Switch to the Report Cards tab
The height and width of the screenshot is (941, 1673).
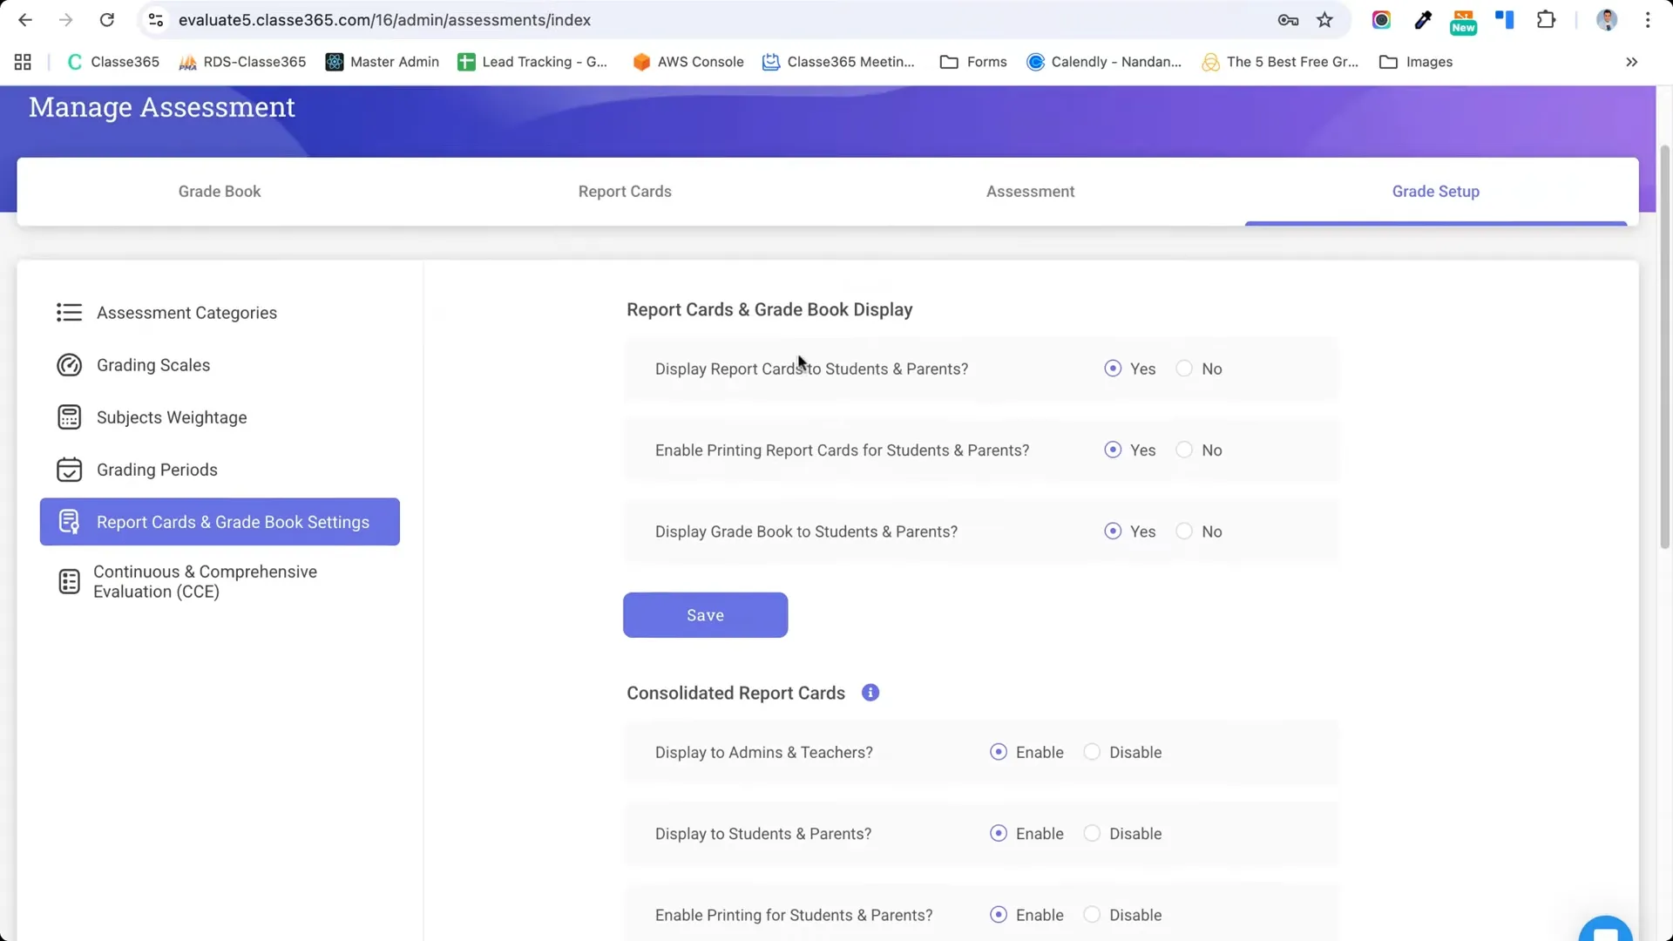click(x=624, y=191)
